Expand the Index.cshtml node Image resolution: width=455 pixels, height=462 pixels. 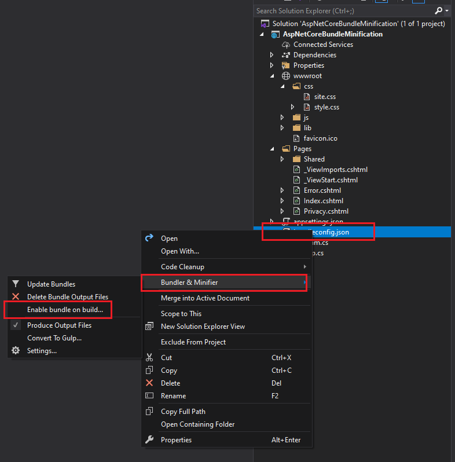tap(282, 201)
